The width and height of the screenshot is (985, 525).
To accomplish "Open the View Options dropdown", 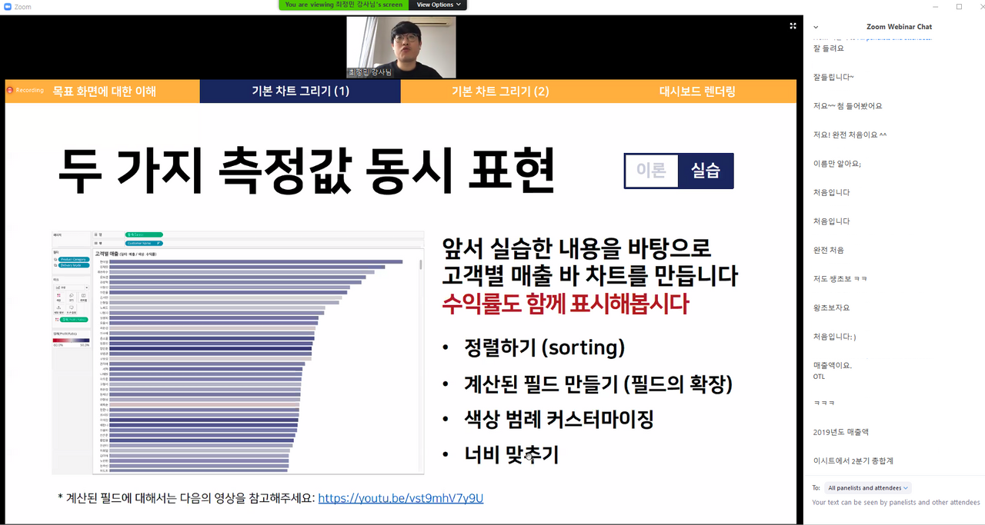I will tap(439, 5).
